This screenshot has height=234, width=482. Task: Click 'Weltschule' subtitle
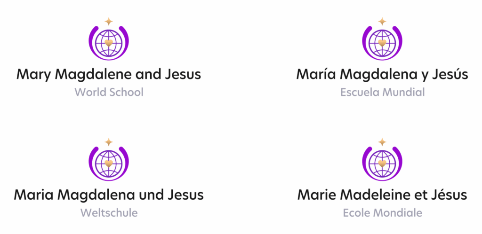[109, 212]
